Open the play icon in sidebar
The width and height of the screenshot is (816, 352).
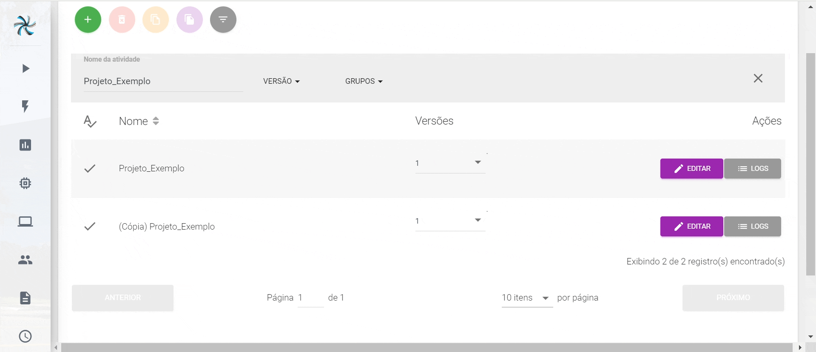click(x=26, y=68)
